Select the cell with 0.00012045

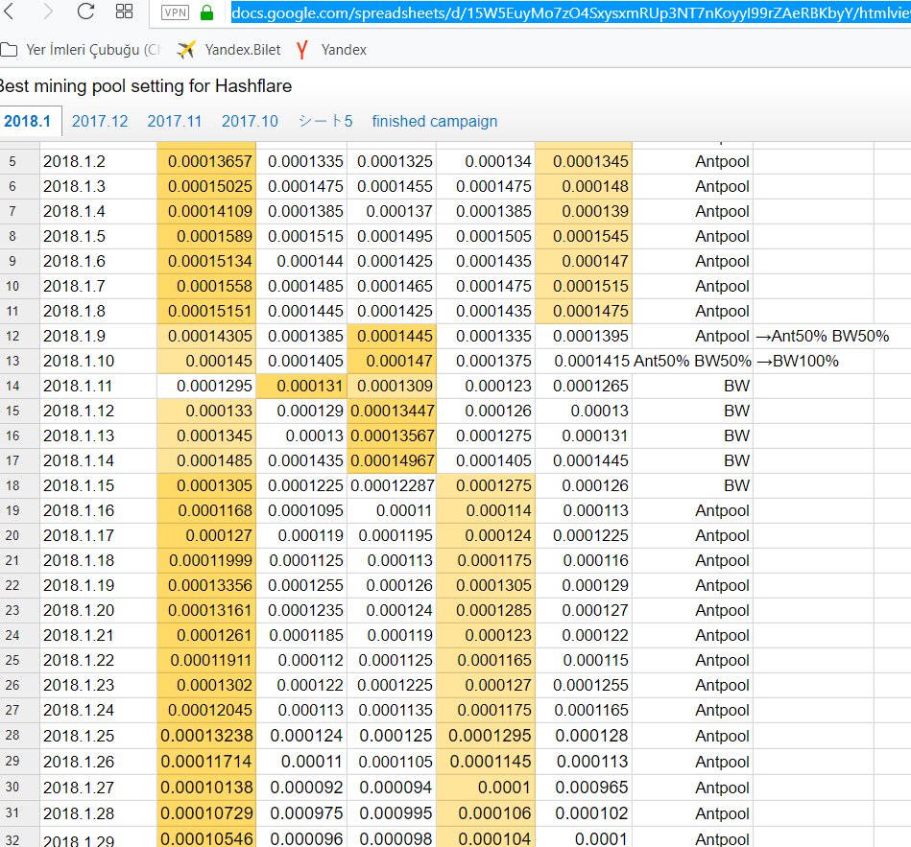point(206,711)
